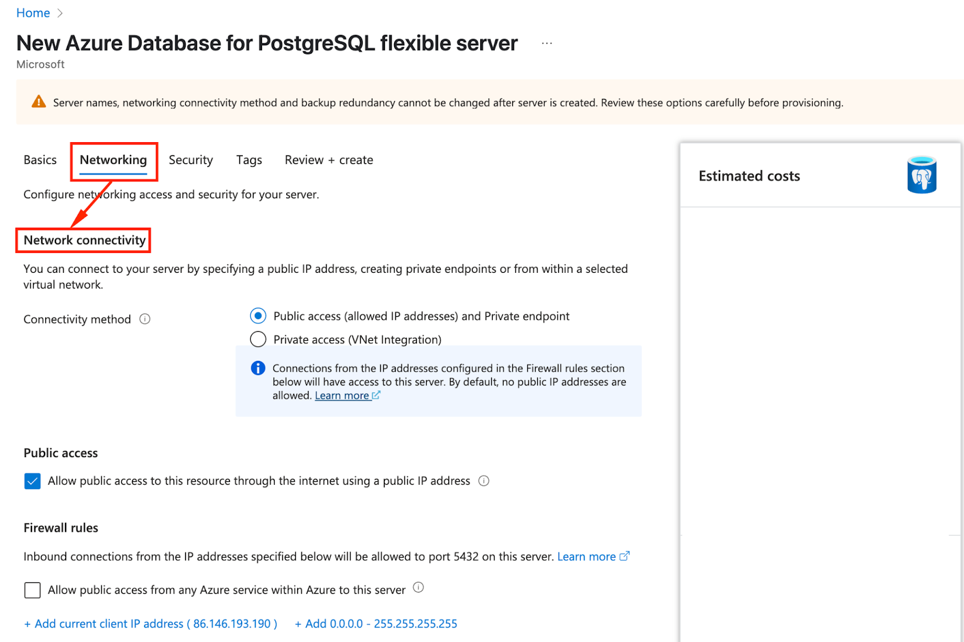Click the server names warning banner text

pyautogui.click(x=448, y=103)
